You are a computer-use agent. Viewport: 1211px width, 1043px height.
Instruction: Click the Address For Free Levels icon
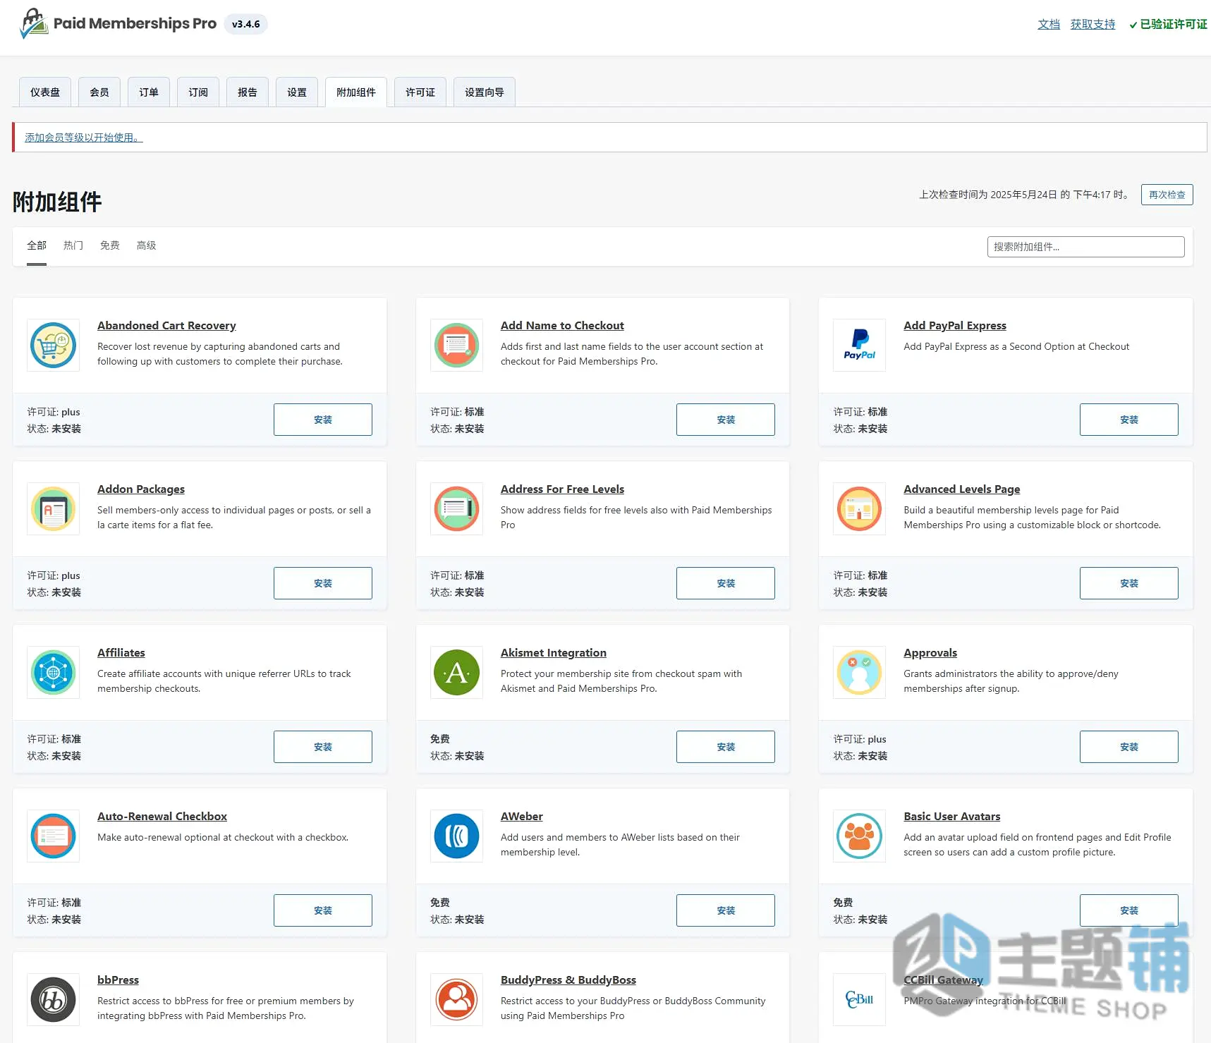[457, 508]
